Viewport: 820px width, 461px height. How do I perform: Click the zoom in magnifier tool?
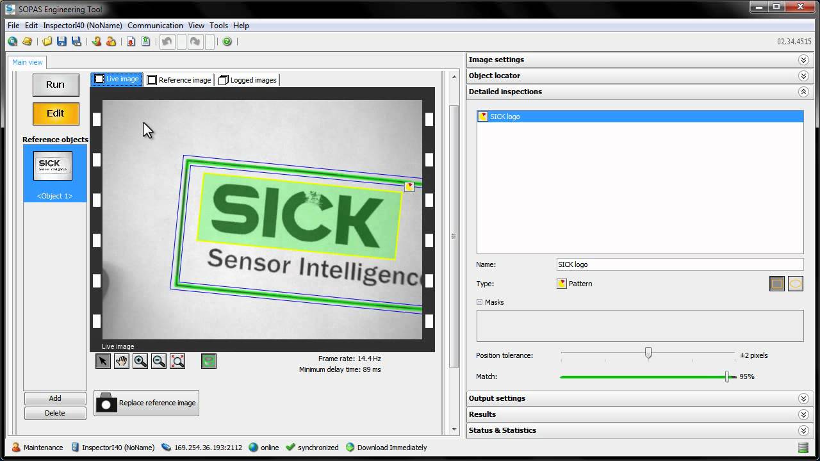pyautogui.click(x=140, y=361)
